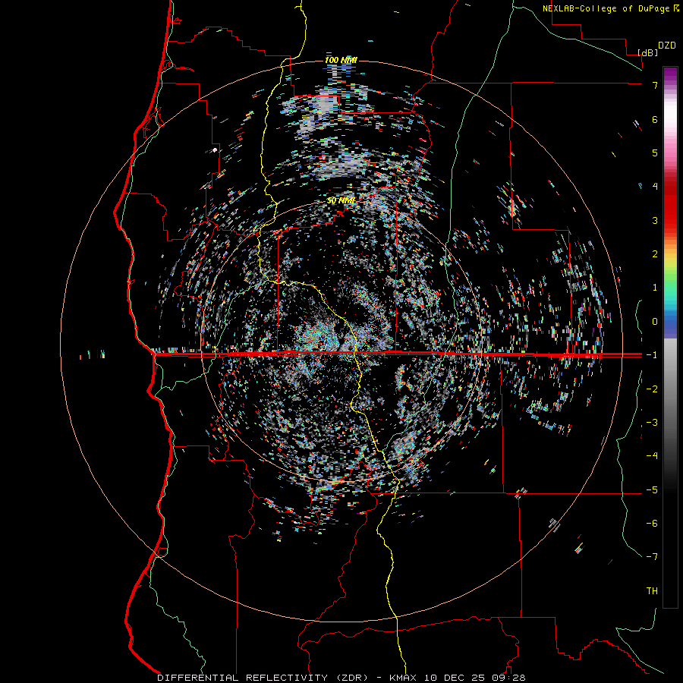This screenshot has height=683, width=683.
Task: Click the 6 value on the ZDR scale
Action: click(x=655, y=119)
